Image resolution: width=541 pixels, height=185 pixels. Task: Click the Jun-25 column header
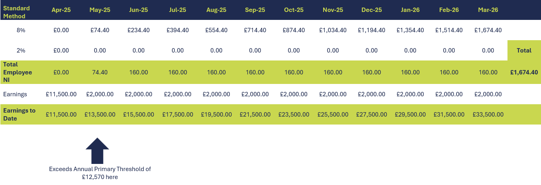pos(138,10)
